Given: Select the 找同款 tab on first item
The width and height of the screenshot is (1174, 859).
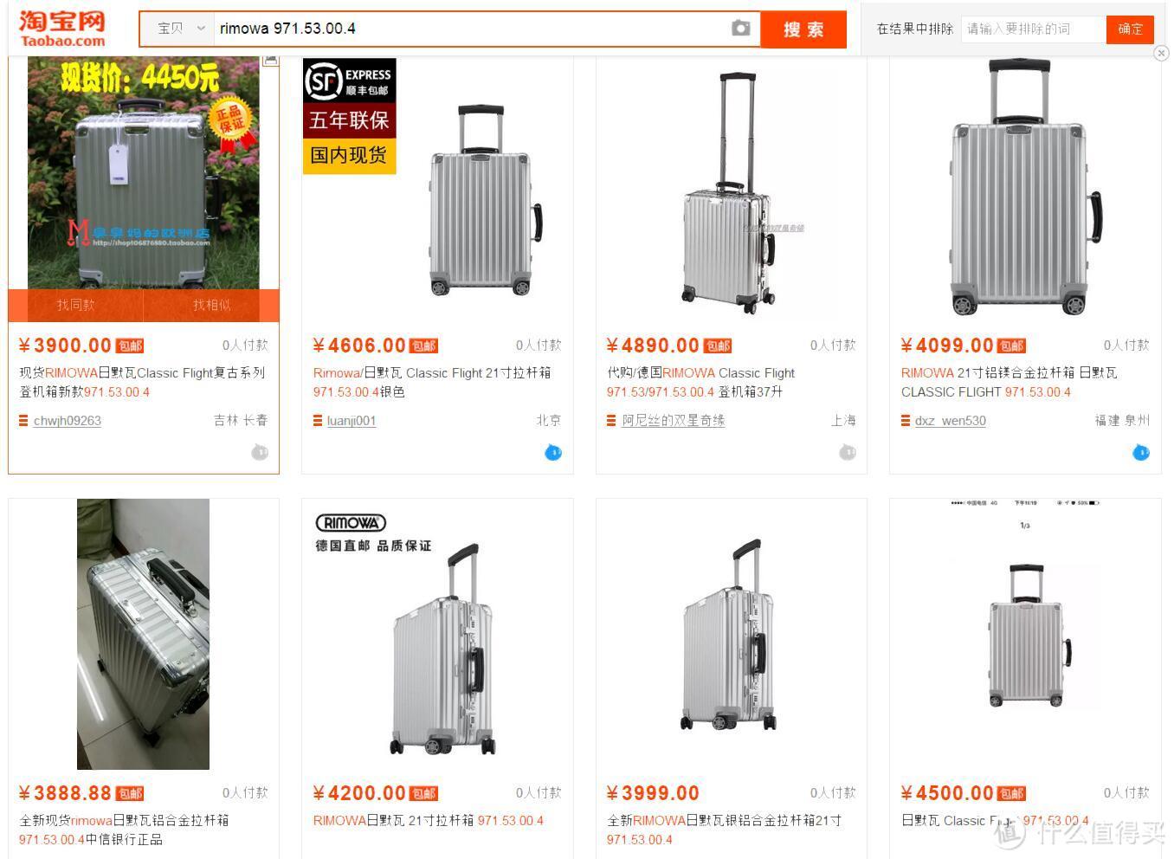Looking at the screenshot, I should pyautogui.click(x=76, y=305).
